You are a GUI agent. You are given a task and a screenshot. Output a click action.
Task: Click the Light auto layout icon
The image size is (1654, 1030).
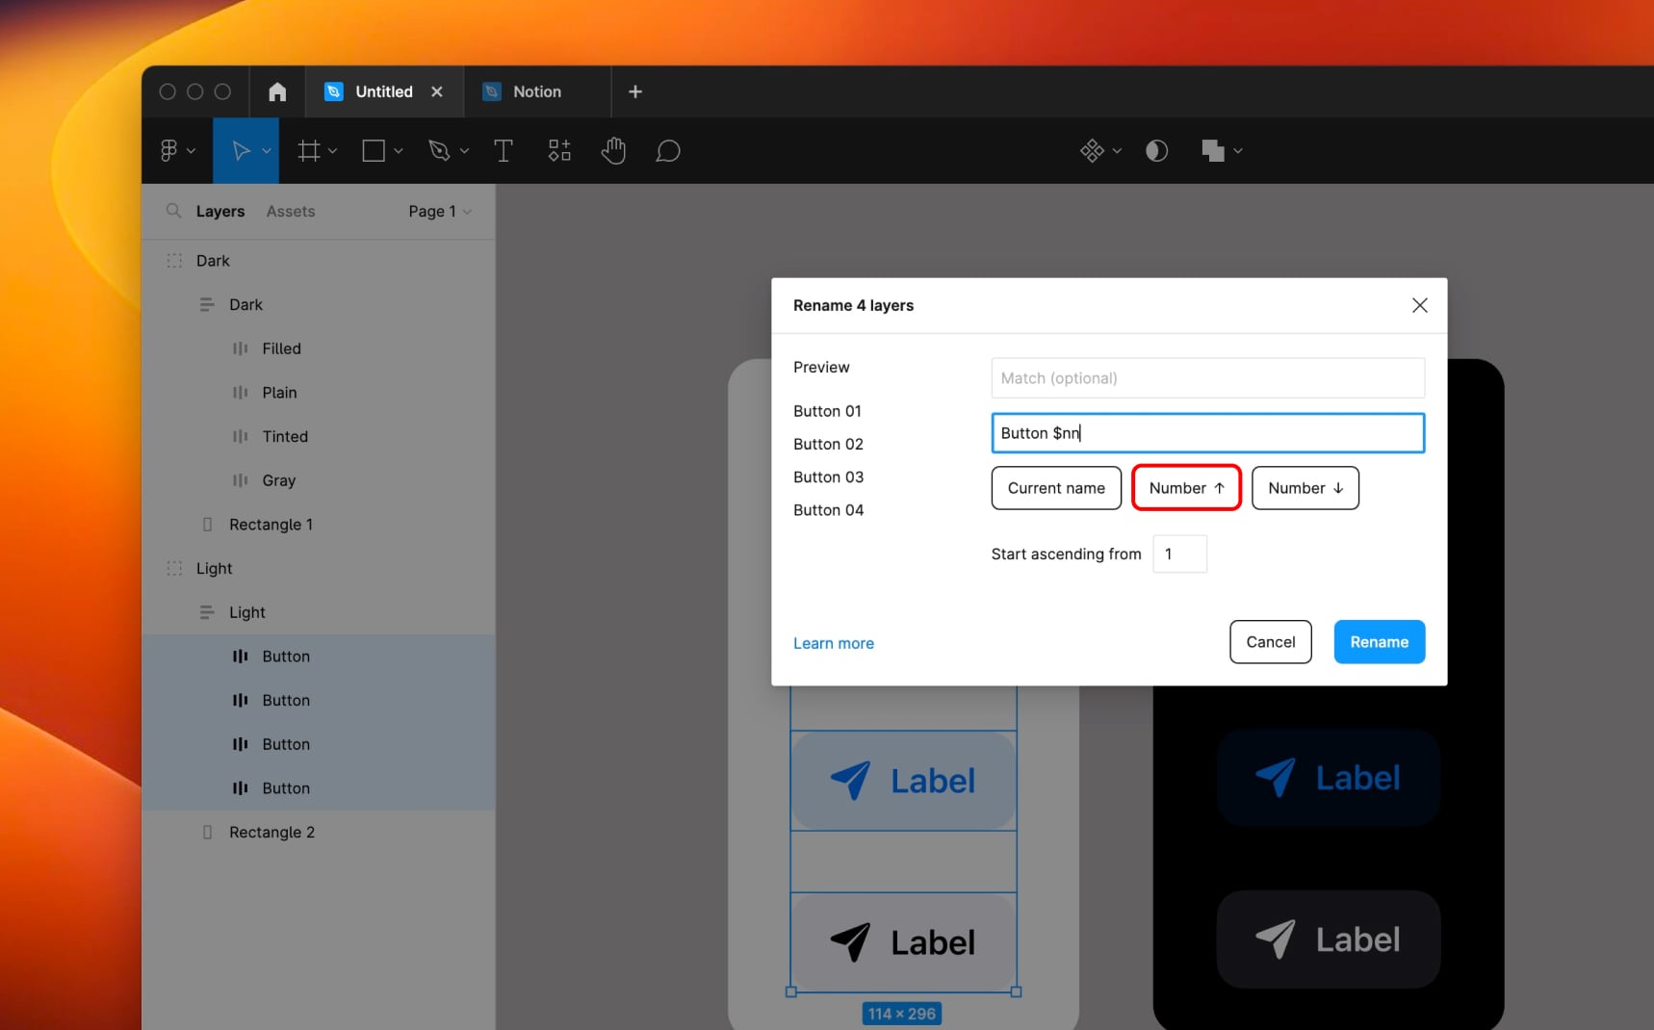coord(207,612)
